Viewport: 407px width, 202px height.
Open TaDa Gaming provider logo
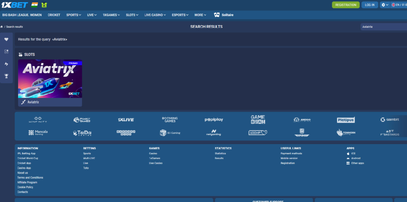point(82,133)
